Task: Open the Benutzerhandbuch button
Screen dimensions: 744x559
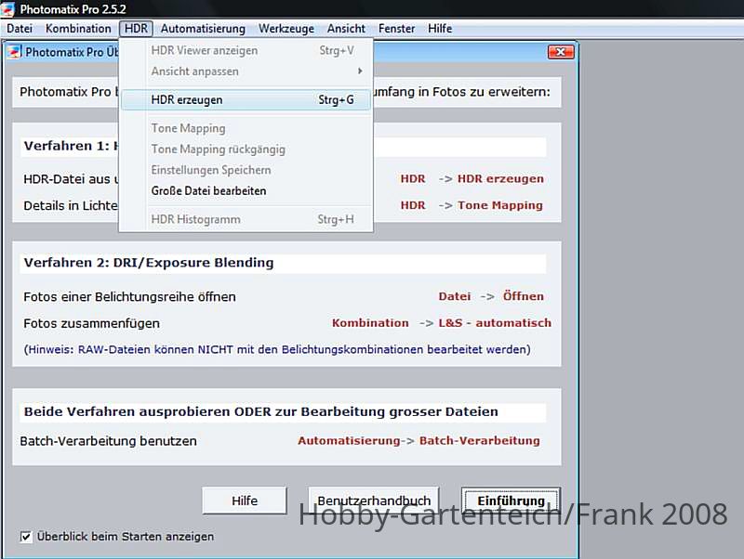Action: (374, 500)
